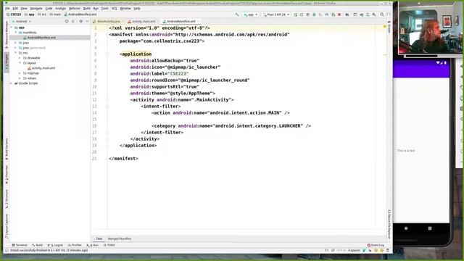Screen dimensions: 464x261
Task: Toggle the Build Variants side panel
Action: [x=7, y=149]
